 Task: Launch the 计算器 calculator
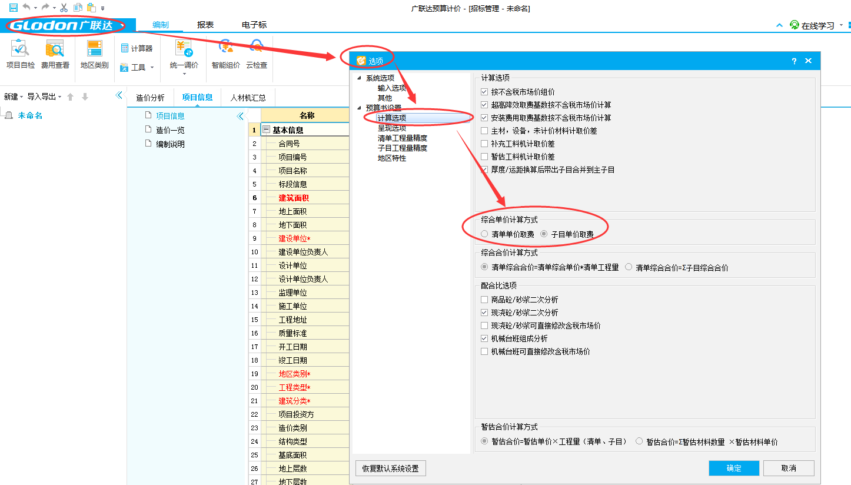[137, 49]
